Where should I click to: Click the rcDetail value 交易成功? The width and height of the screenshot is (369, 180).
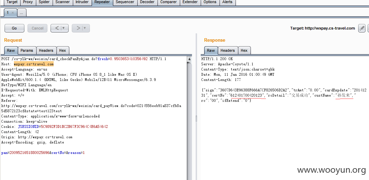coord(300,95)
